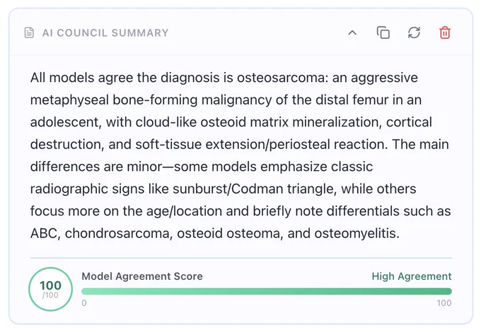
Task: Click the High Agreement label
Action: click(412, 276)
